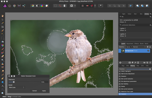Click Cancel in Select Sampled Color dialog
Screen dimensions: 152x98
[x=35, y=91]
